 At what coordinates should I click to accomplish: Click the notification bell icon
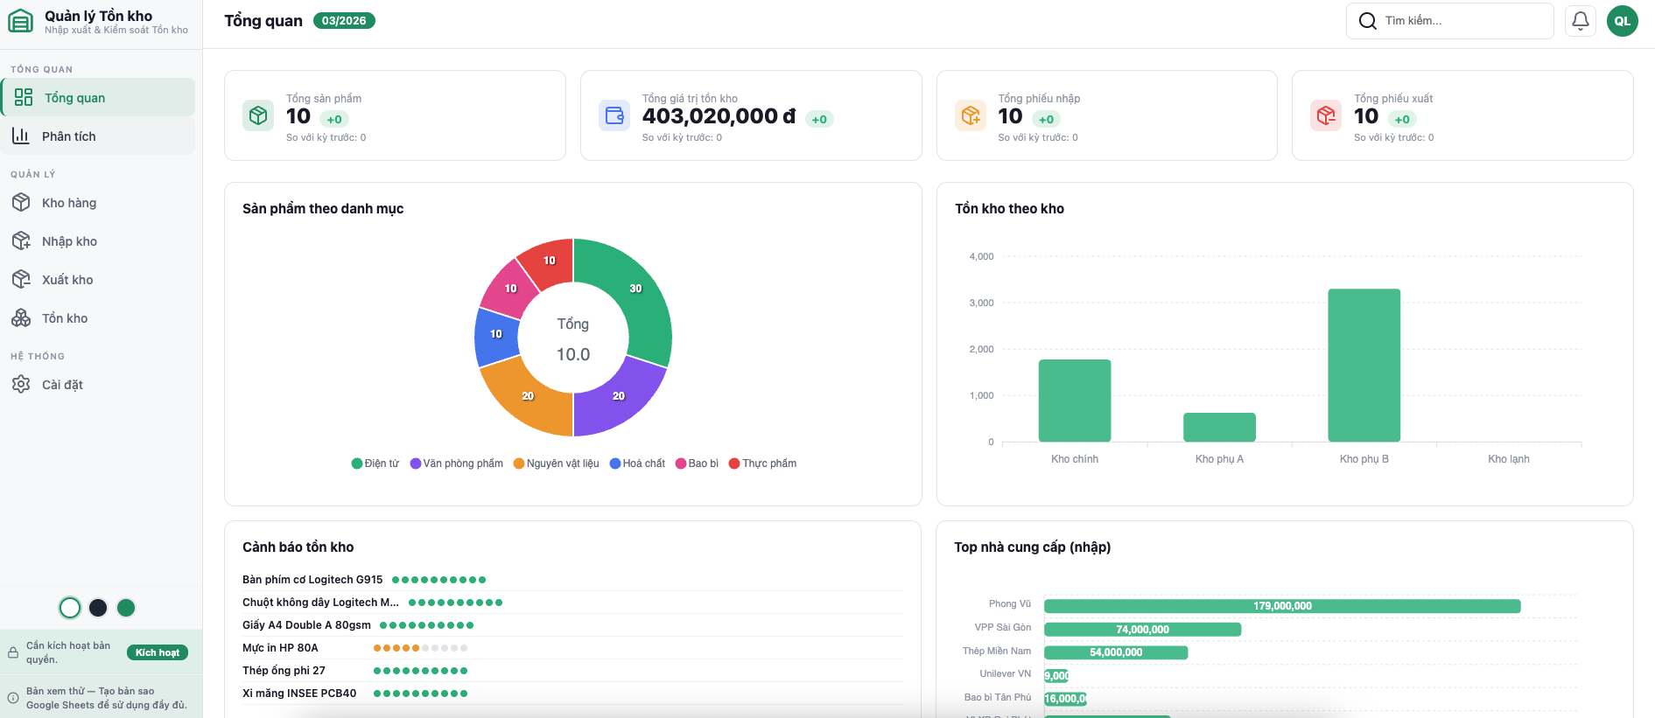tap(1580, 21)
